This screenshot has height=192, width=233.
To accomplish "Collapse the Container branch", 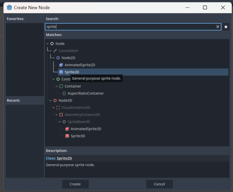I will point(56,86).
